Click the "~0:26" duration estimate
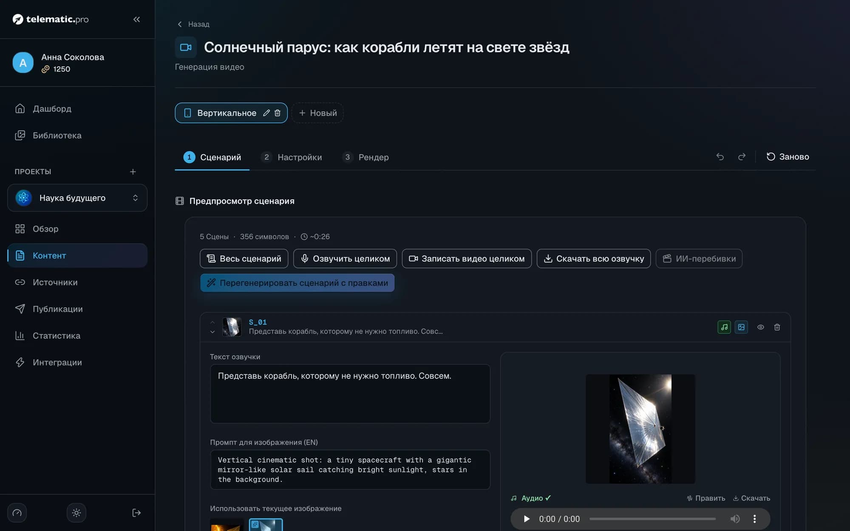 315,237
